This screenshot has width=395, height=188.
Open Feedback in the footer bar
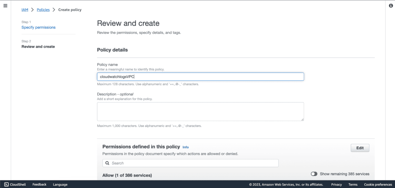39,184
